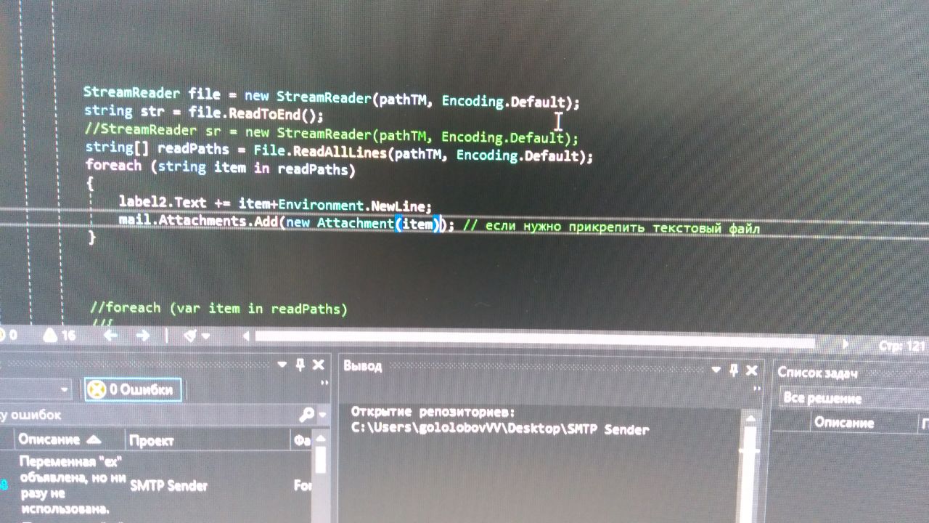Open the dropdown beside the broom icon
929x523 pixels.
[x=206, y=336]
